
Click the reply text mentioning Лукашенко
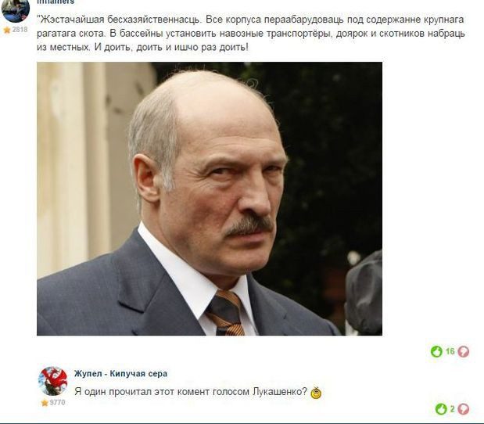point(191,392)
